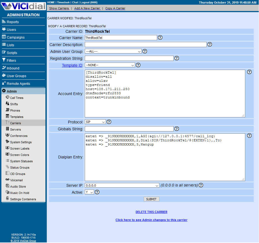
Task: Click into Registration String field
Action: [129, 58]
